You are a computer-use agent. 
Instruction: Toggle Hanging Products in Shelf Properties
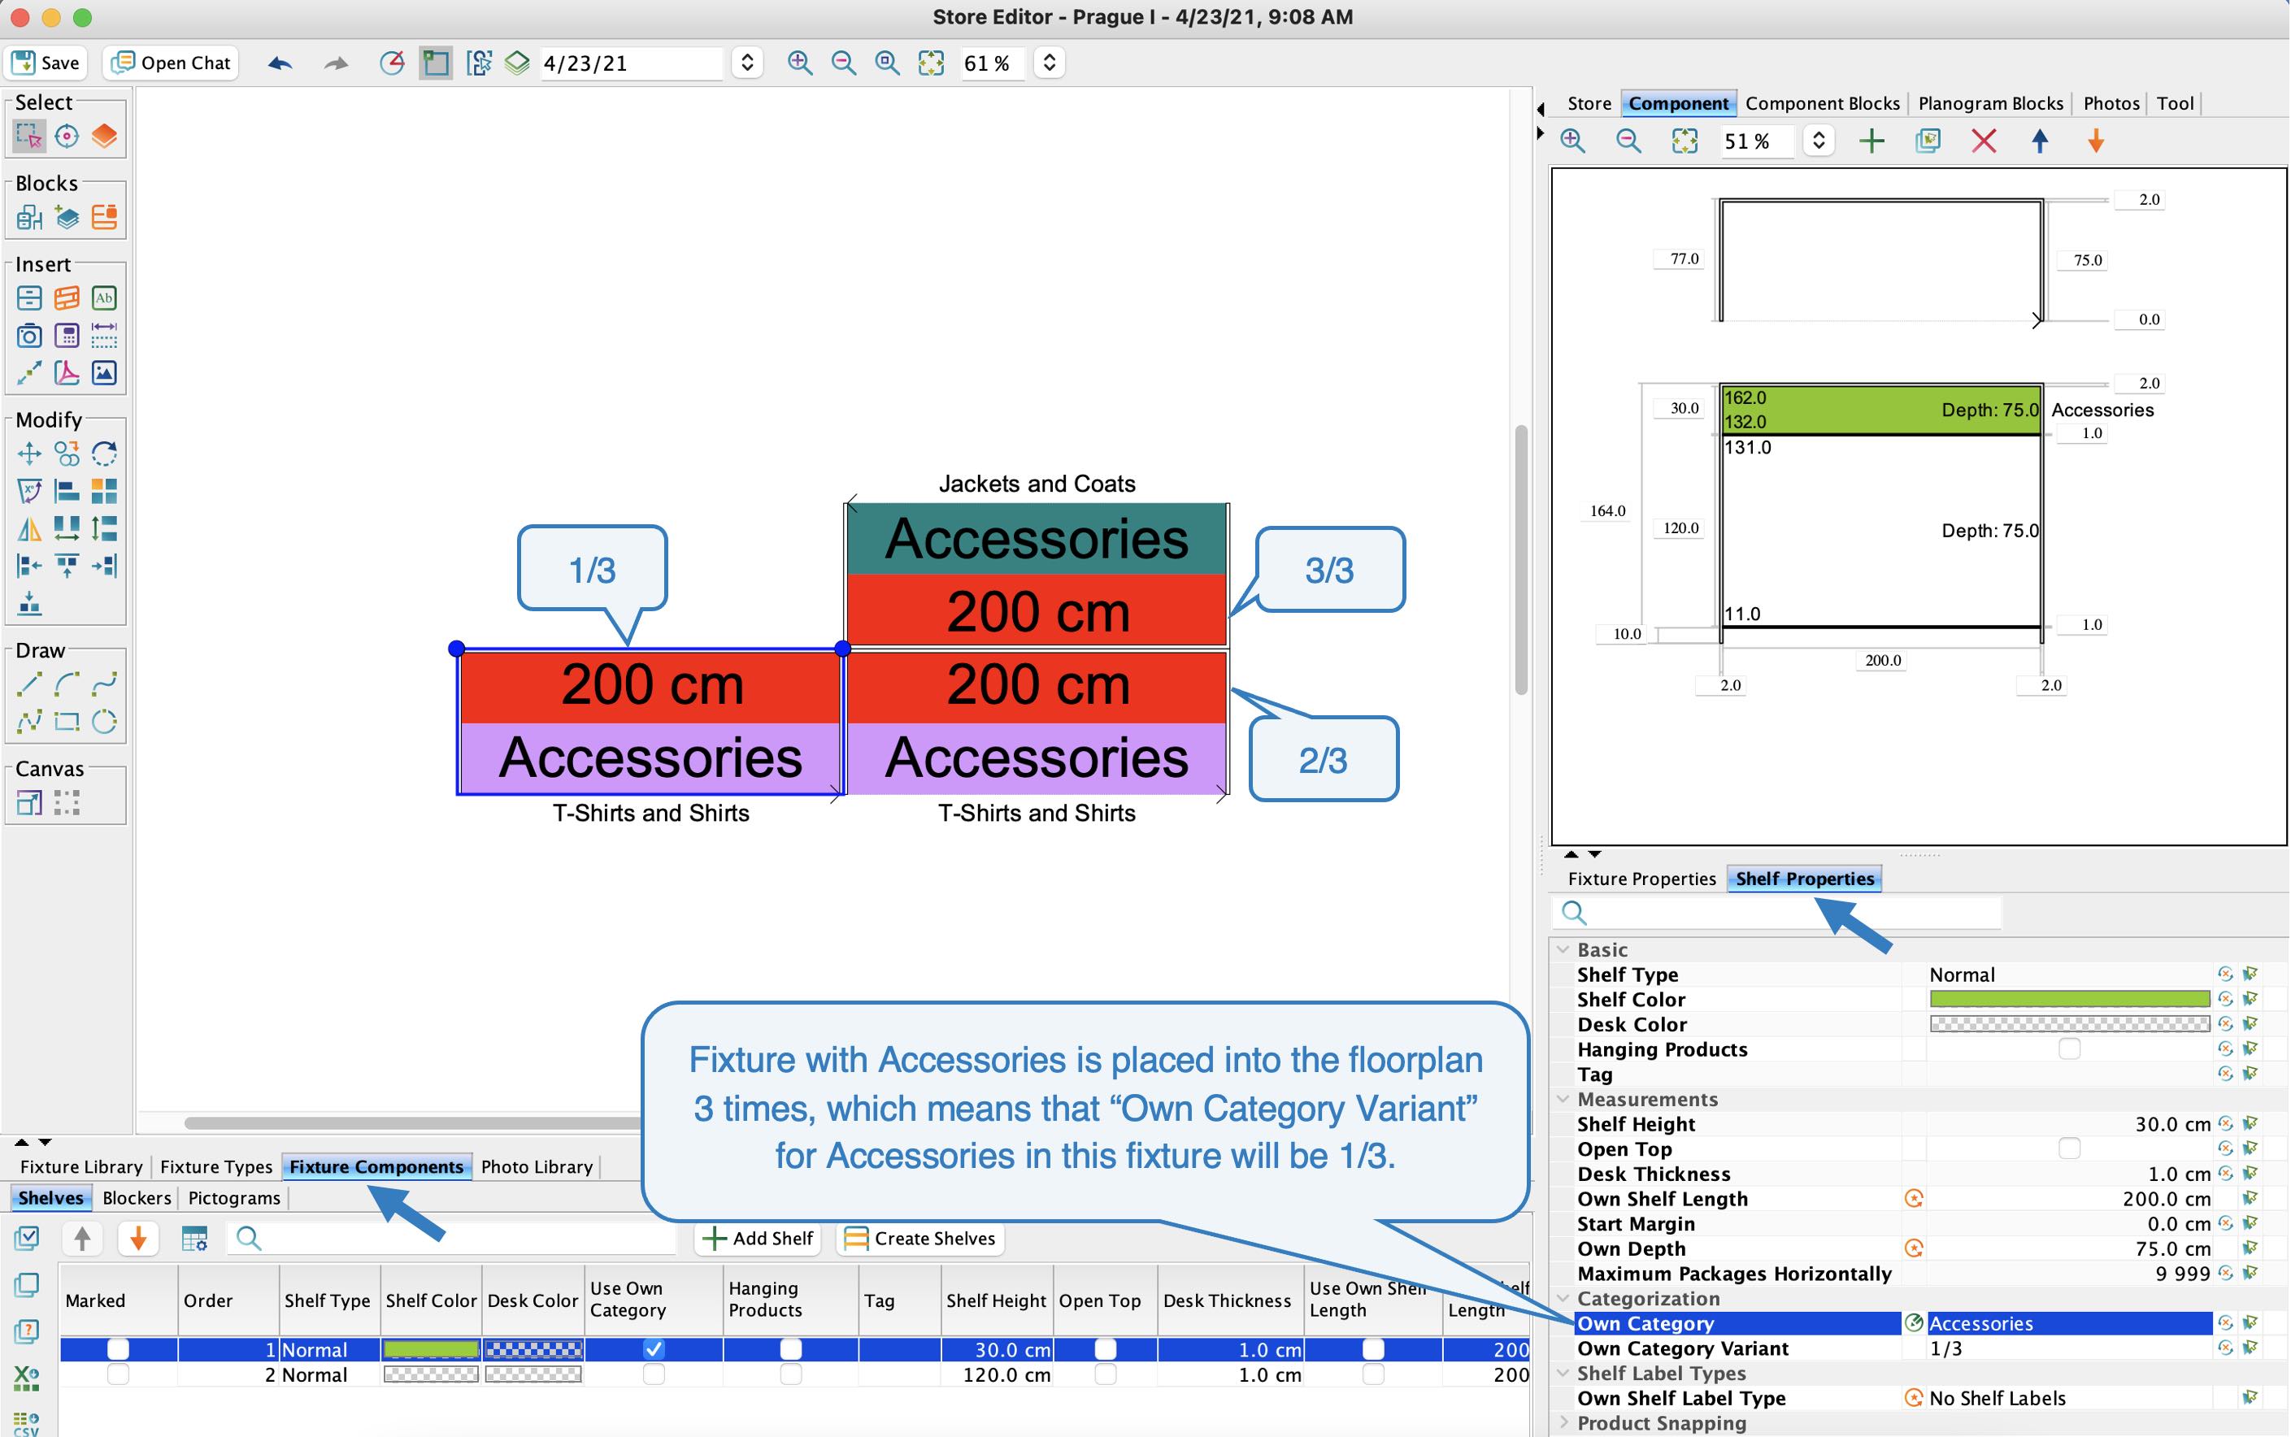2068,1048
